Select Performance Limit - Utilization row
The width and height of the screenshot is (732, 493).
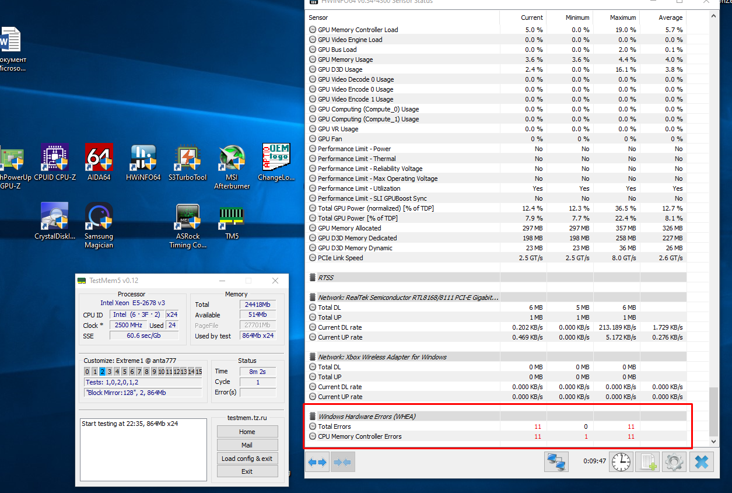click(497, 188)
